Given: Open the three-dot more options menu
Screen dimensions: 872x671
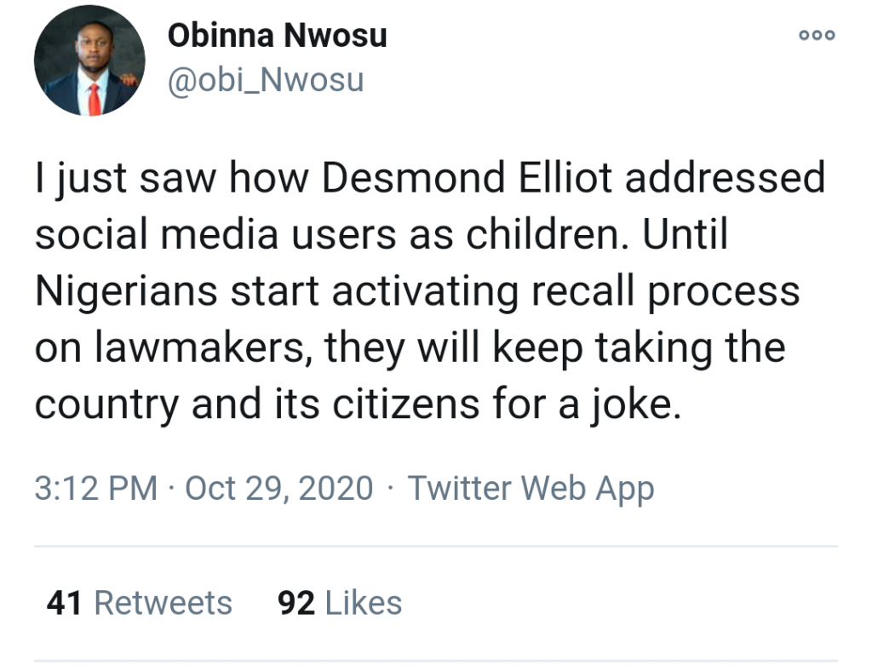Looking at the screenshot, I should click(817, 36).
